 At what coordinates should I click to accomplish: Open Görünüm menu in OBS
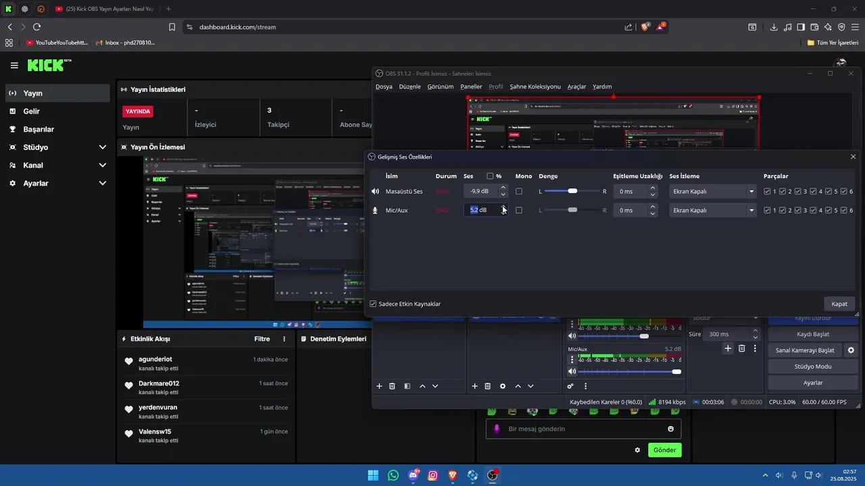pyautogui.click(x=441, y=86)
